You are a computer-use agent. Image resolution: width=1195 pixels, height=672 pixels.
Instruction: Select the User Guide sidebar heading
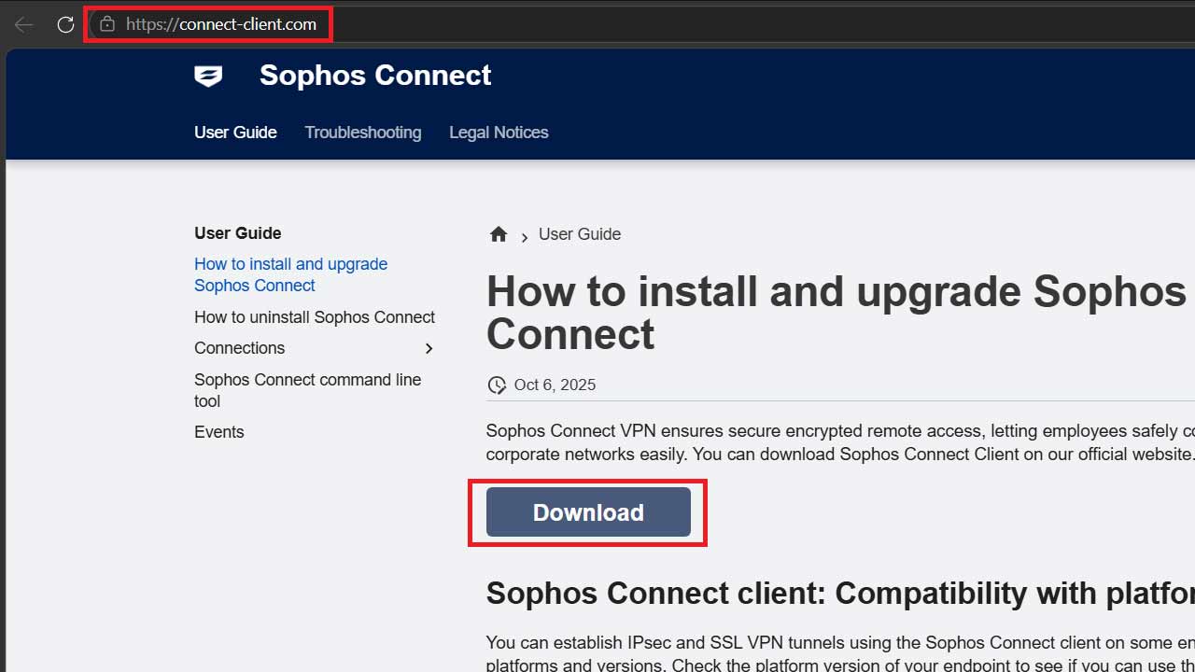pos(238,233)
